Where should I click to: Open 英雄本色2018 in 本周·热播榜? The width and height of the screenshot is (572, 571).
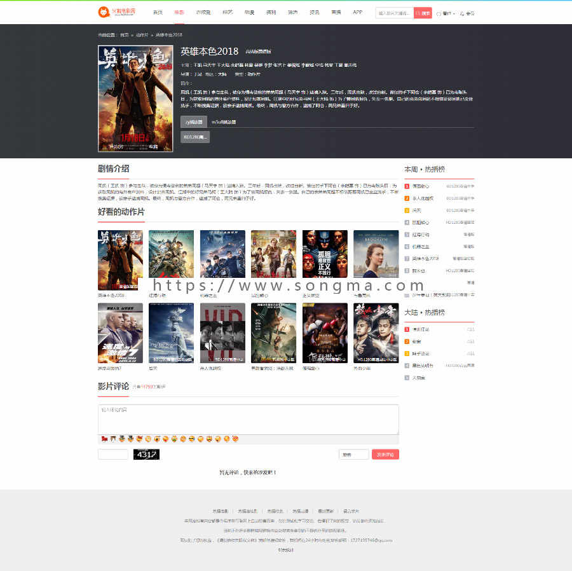[425, 259]
